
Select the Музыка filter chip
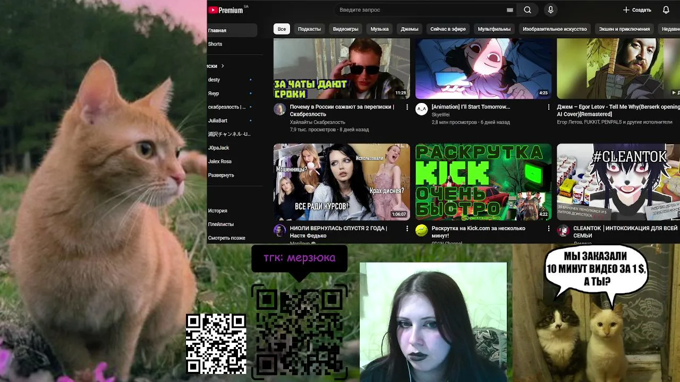point(379,29)
